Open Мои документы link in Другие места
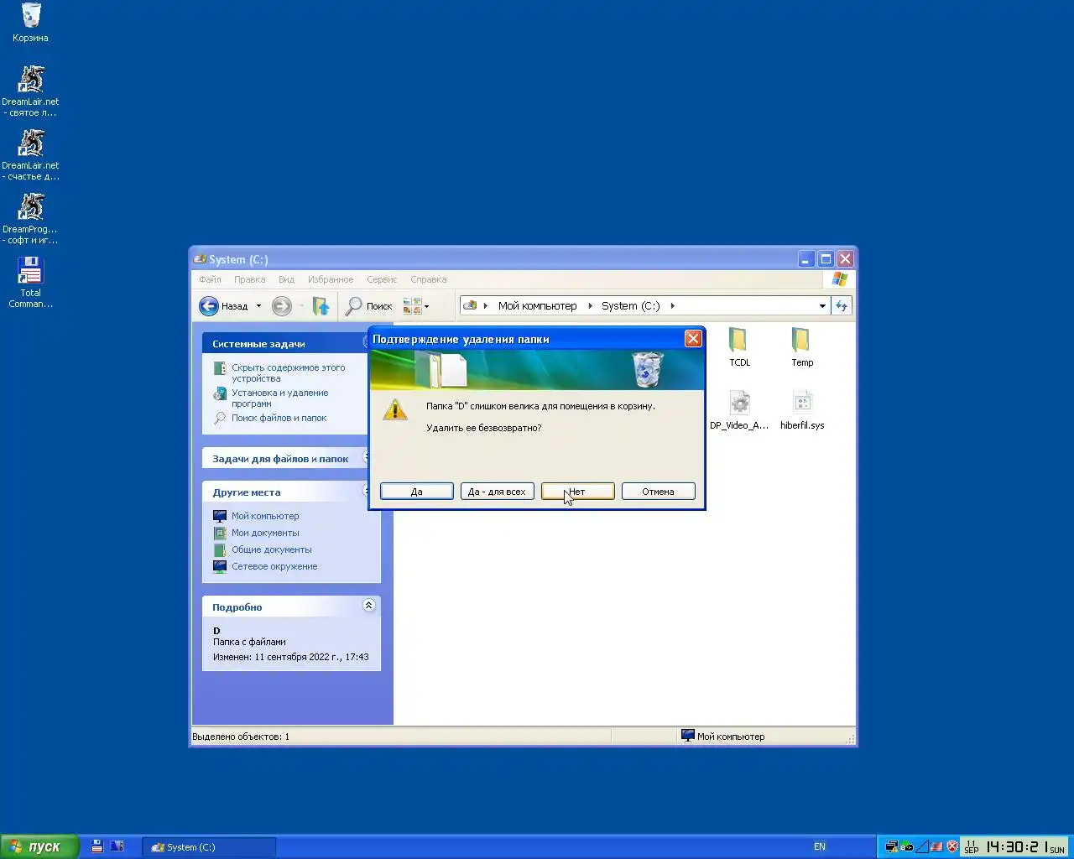 [x=265, y=533]
